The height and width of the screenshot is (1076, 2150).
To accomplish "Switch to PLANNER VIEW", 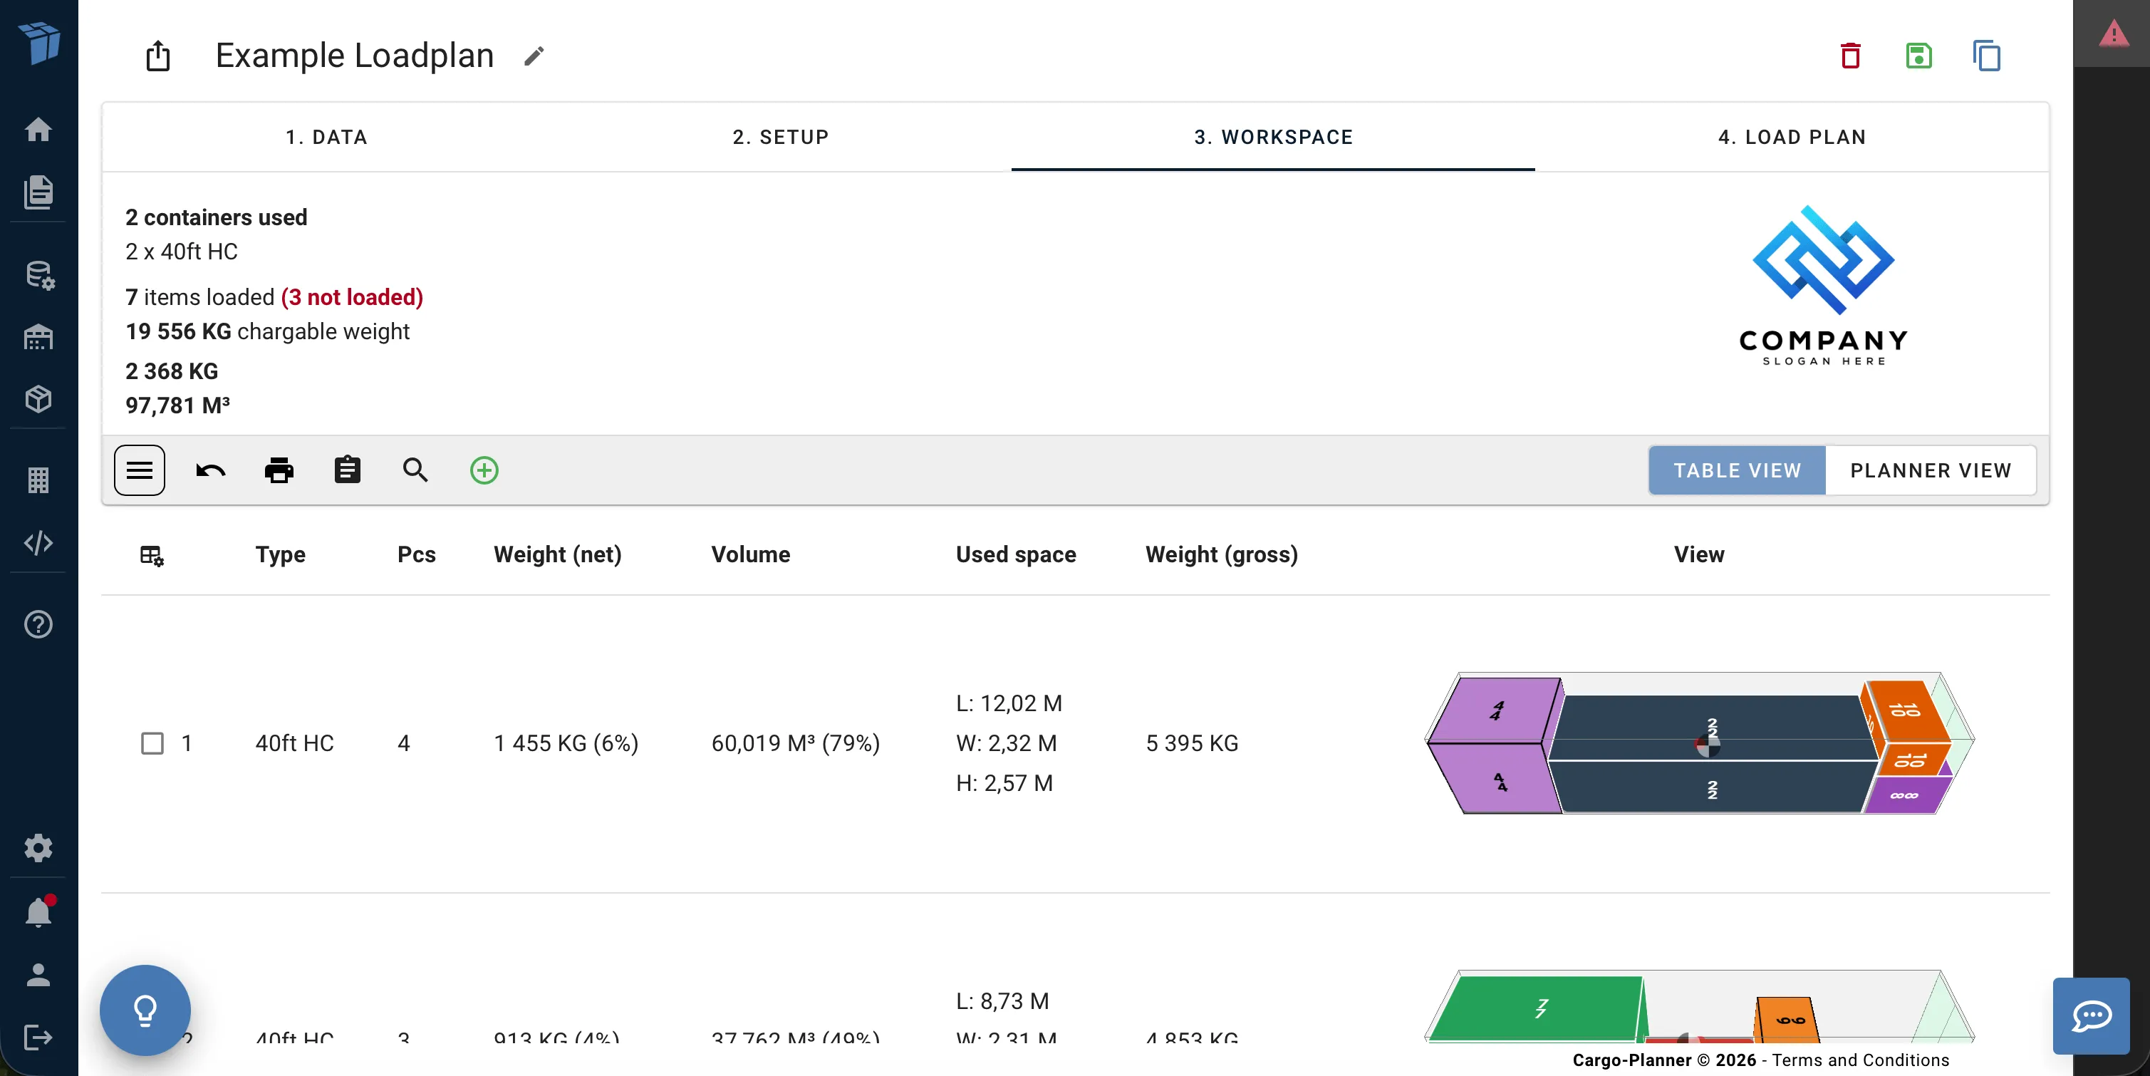I will pyautogui.click(x=1931, y=470).
